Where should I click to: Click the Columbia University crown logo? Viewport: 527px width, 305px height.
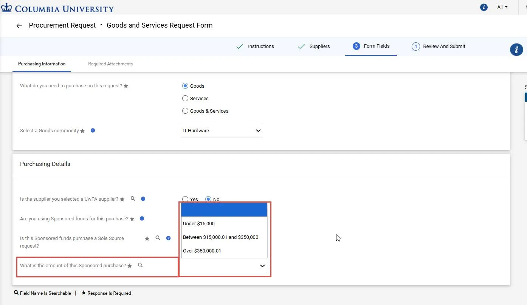(7, 8)
